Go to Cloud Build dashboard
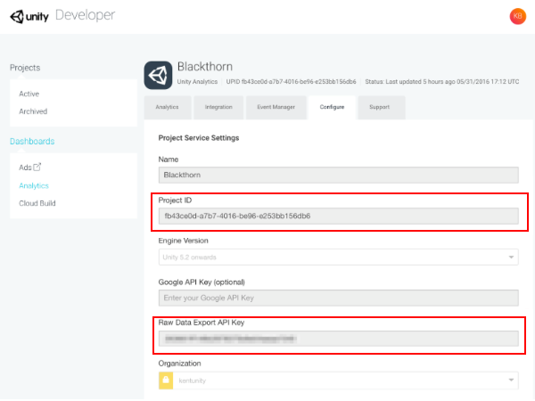The image size is (535, 401). (x=39, y=203)
